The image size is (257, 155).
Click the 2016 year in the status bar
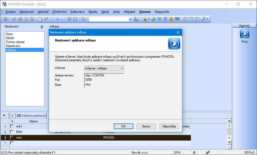click(177, 153)
